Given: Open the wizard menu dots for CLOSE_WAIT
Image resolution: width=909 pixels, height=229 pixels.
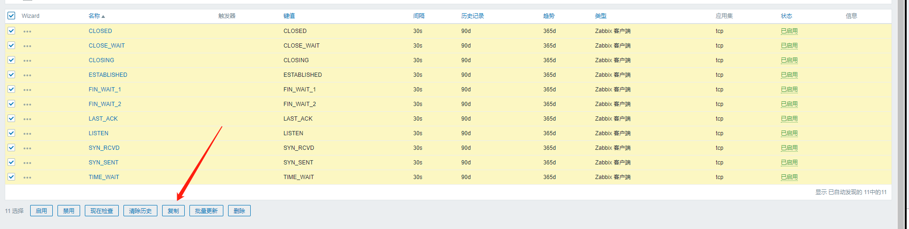Looking at the screenshot, I should click(27, 46).
